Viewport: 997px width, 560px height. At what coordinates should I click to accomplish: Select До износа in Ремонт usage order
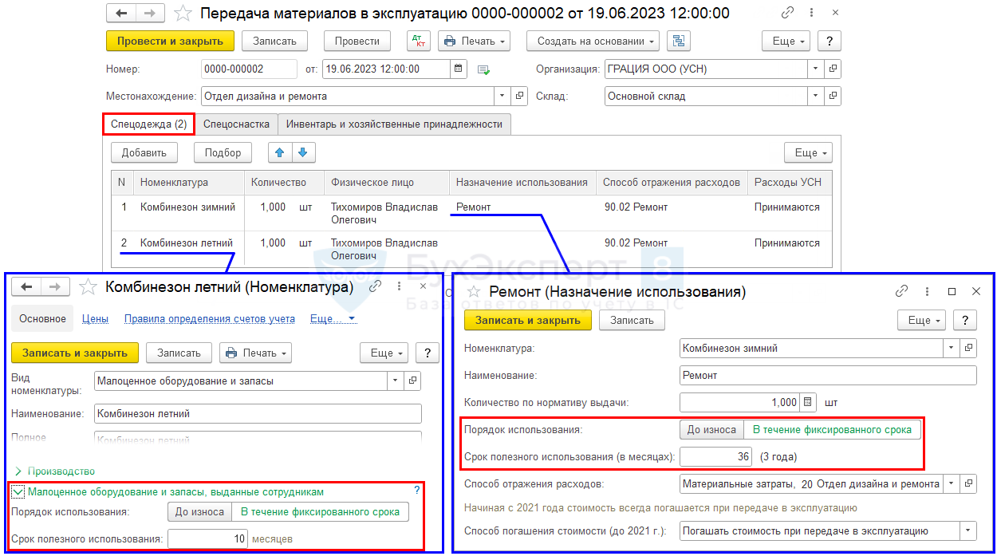pyautogui.click(x=711, y=430)
